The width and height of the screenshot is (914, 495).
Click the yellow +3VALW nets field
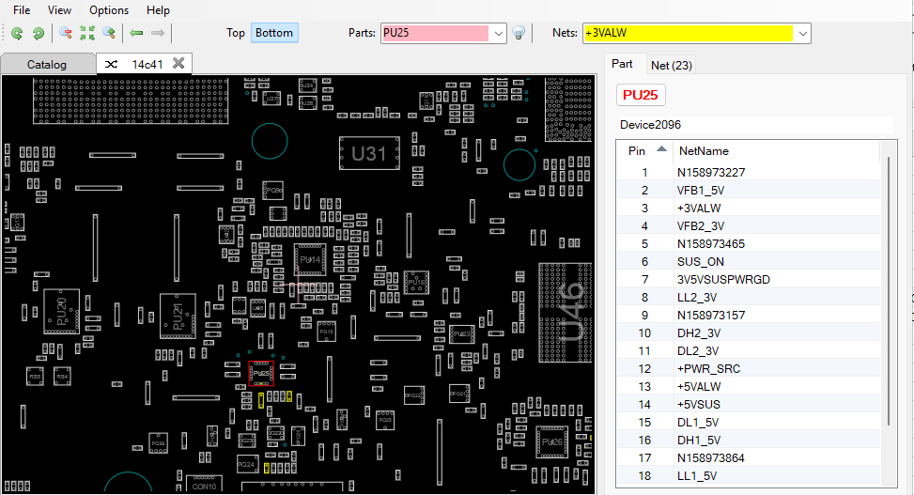tap(688, 33)
